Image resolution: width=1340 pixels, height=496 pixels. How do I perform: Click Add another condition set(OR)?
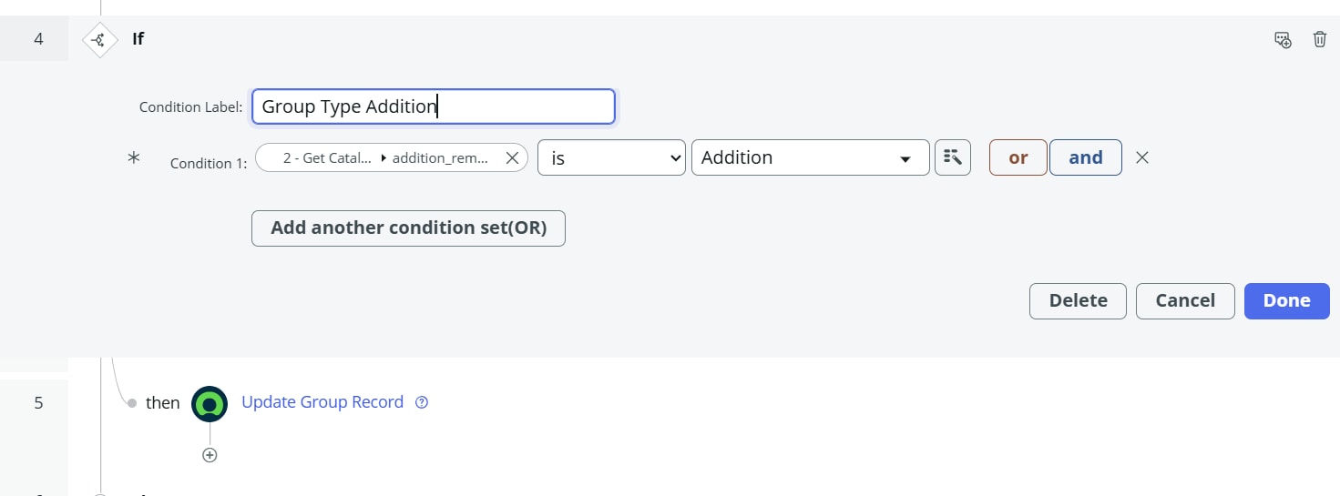click(x=408, y=228)
